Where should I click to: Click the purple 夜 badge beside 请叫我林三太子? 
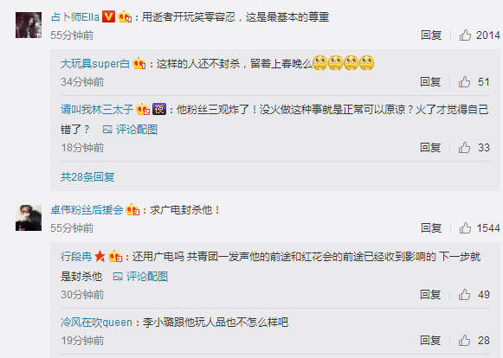coord(159,109)
